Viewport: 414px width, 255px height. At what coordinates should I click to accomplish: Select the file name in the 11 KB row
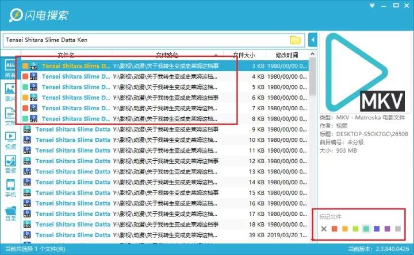73,150
